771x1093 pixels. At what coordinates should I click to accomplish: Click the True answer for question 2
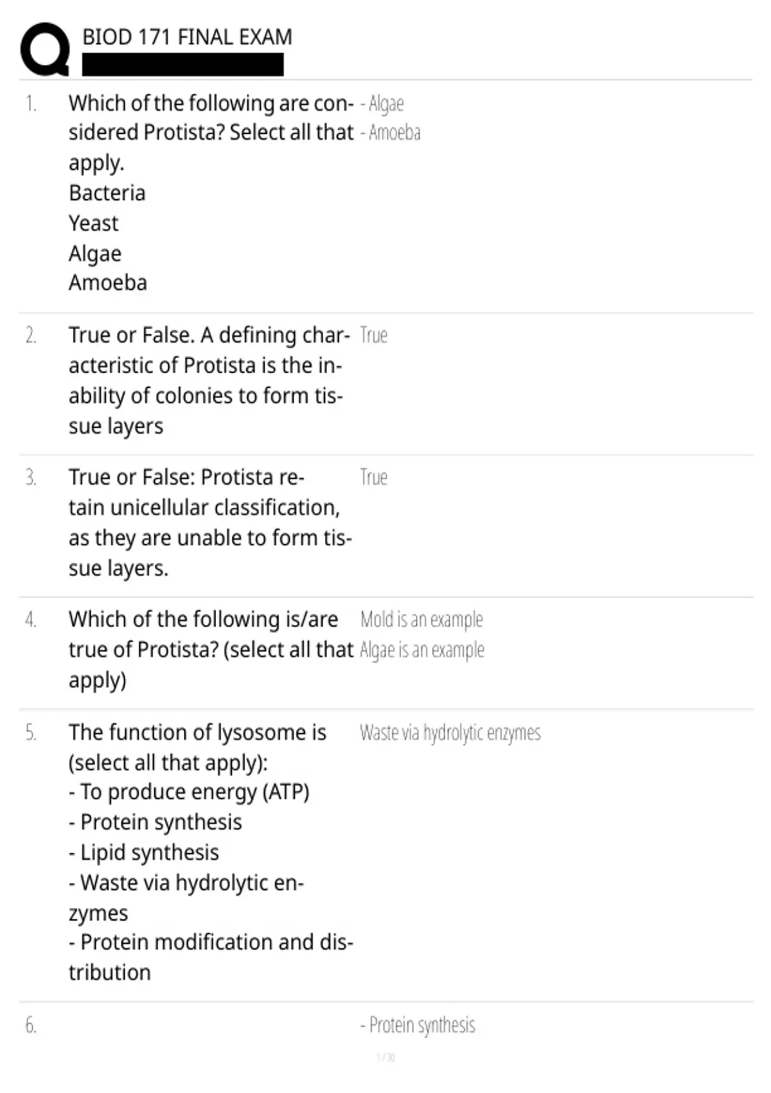click(x=373, y=336)
